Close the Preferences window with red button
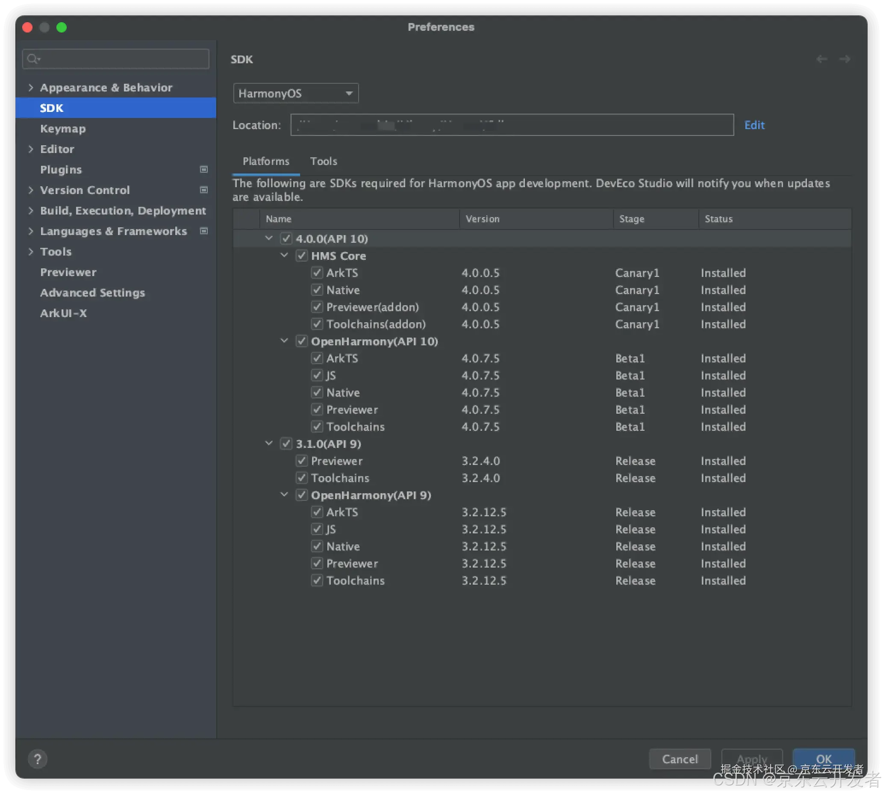 coord(27,27)
